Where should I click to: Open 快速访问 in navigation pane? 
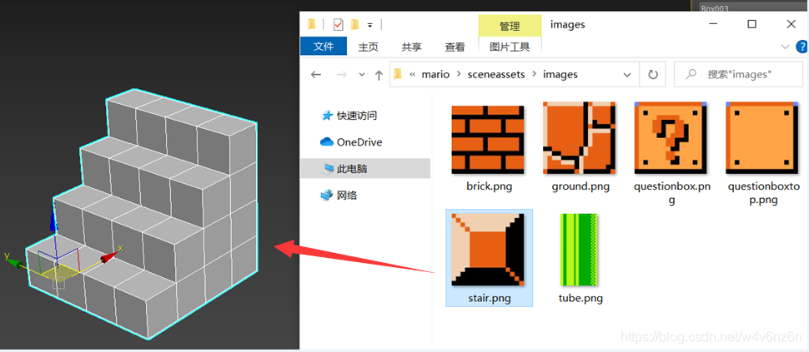349,116
